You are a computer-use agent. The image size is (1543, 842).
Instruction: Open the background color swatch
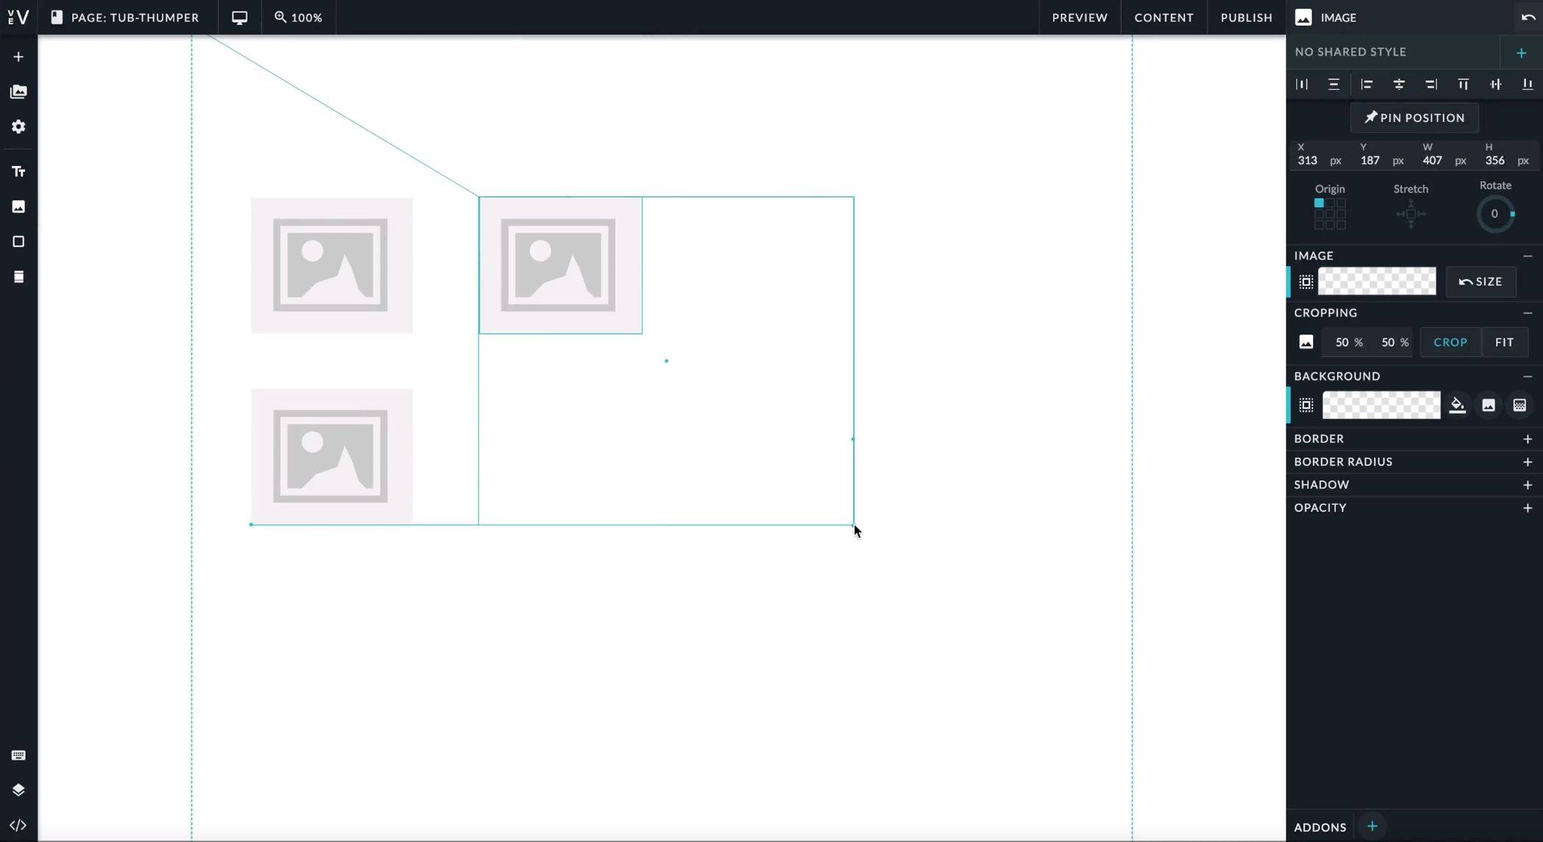1381,406
